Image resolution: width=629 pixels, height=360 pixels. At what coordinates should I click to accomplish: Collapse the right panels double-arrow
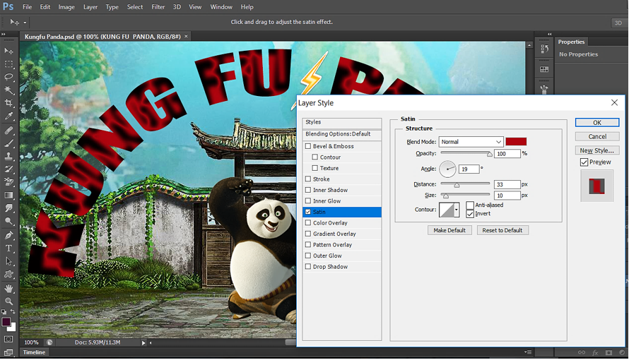click(550, 35)
